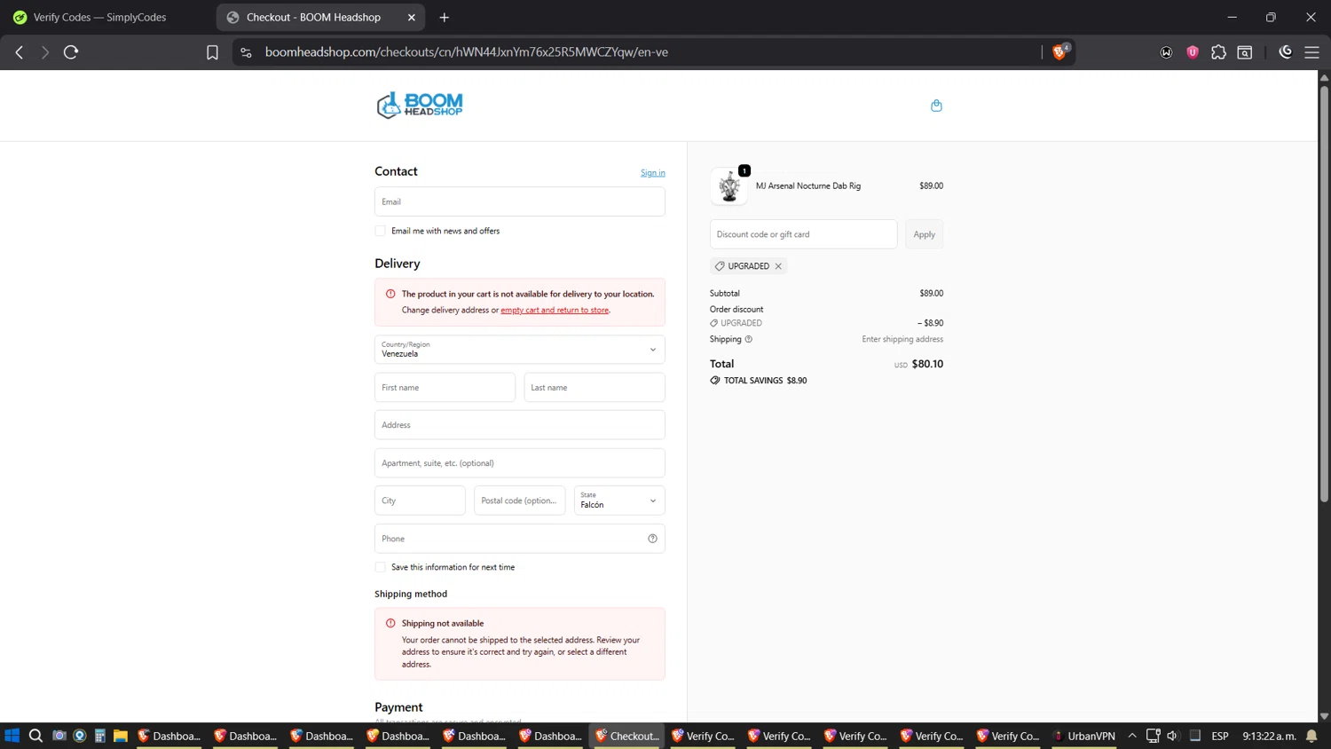Click the Email input field
Image resolution: width=1331 pixels, height=749 pixels.
(x=520, y=201)
